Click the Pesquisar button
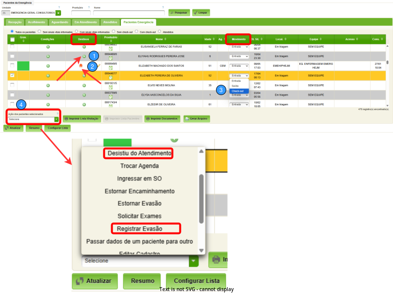393x293 pixels. tap(179, 12)
